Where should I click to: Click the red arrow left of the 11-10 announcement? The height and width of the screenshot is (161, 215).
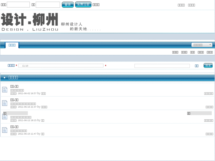pyautogui.click(x=17, y=65)
